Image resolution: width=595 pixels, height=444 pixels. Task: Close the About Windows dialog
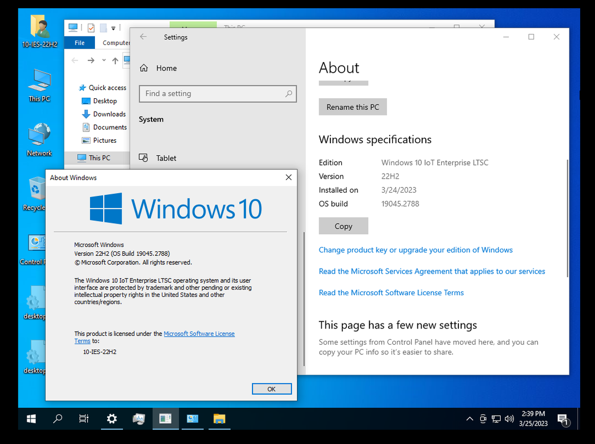(289, 177)
